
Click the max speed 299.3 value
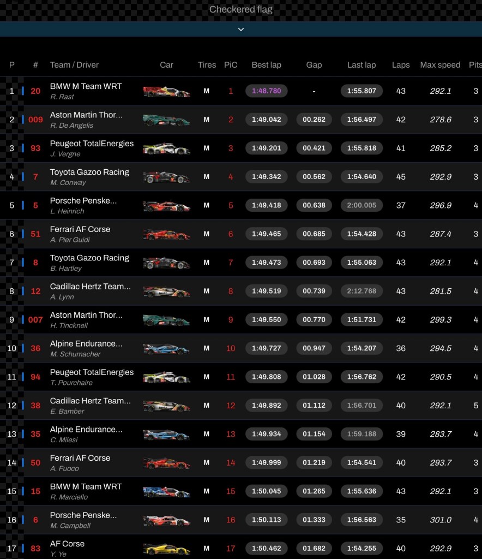[441, 320]
